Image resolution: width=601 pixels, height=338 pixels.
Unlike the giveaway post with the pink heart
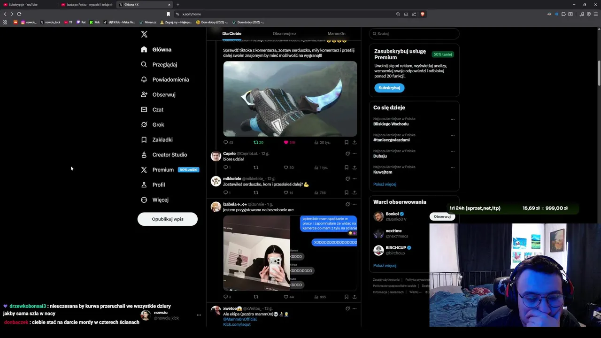289,142
